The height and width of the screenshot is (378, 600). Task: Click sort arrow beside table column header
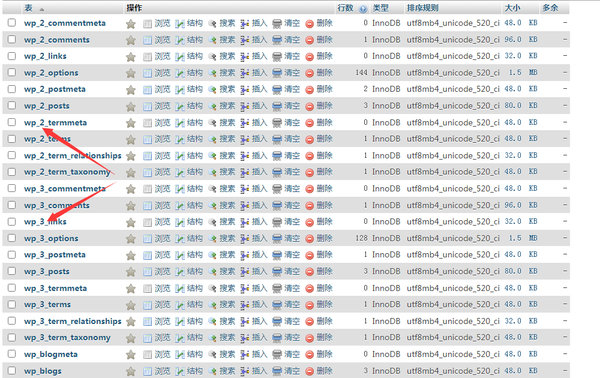pos(42,9)
